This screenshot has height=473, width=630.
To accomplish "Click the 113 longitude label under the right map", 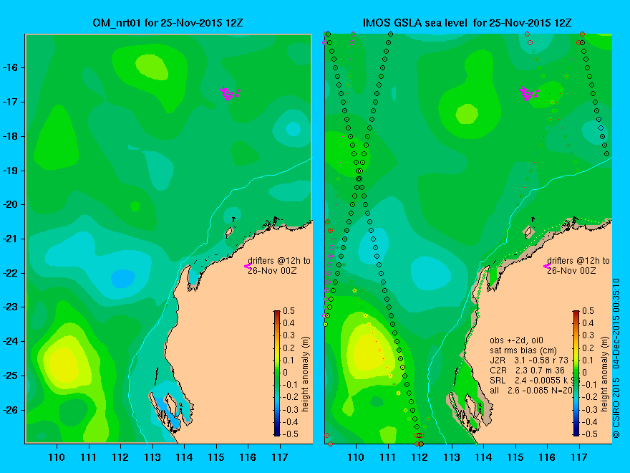I will 452,457.
